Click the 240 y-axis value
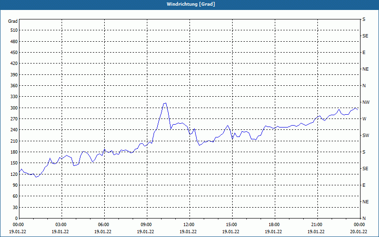The image size is (379, 237). [x=14, y=130]
